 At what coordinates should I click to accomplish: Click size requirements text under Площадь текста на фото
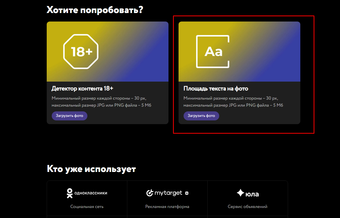click(x=233, y=102)
